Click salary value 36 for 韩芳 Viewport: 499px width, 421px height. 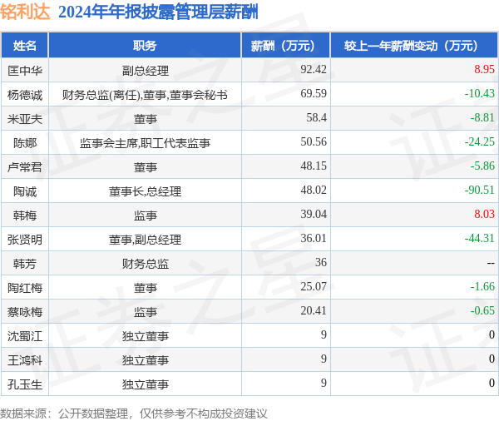point(321,262)
